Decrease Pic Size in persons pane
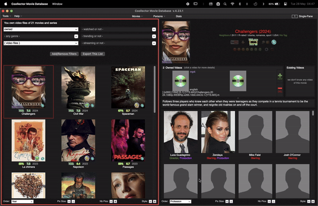This screenshot has width=318, height=206. pyautogui.click(x=227, y=201)
